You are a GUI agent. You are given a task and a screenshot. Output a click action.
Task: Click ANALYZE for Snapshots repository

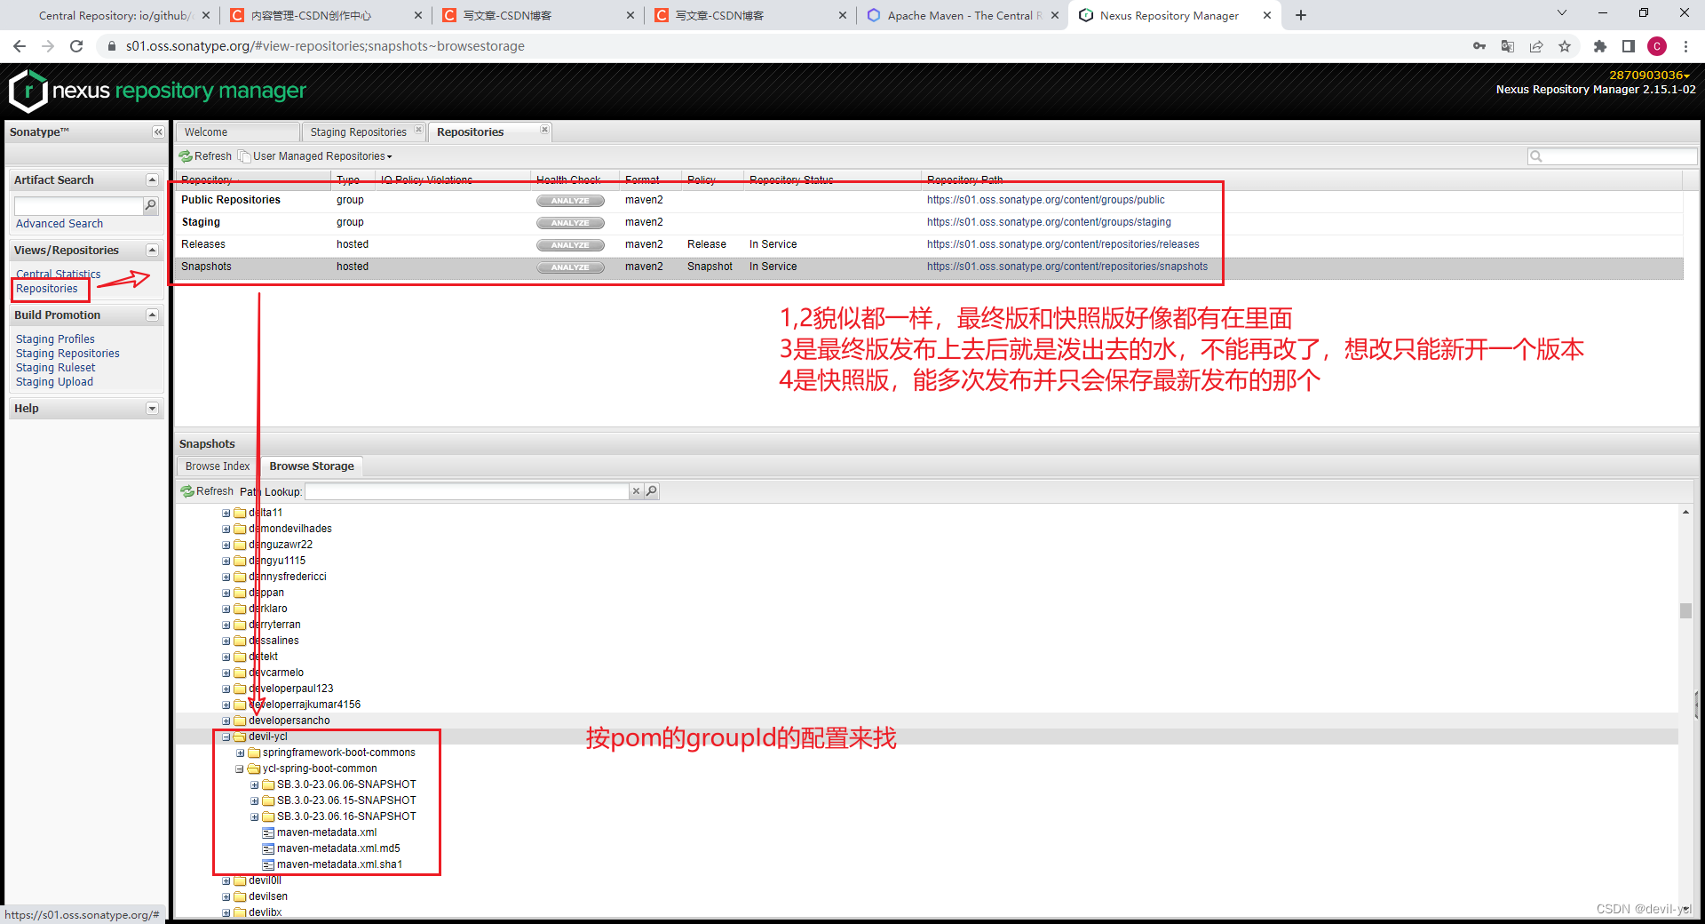570,267
